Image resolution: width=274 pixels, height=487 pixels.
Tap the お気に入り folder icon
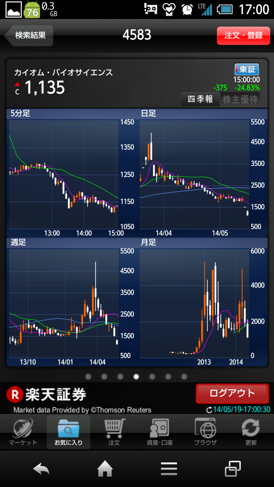coord(68,429)
